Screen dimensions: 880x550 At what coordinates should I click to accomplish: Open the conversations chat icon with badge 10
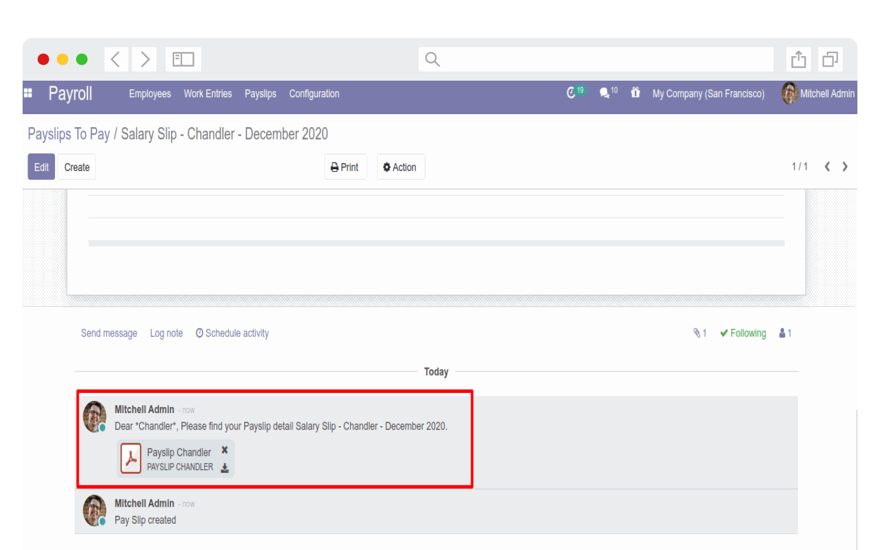(608, 92)
